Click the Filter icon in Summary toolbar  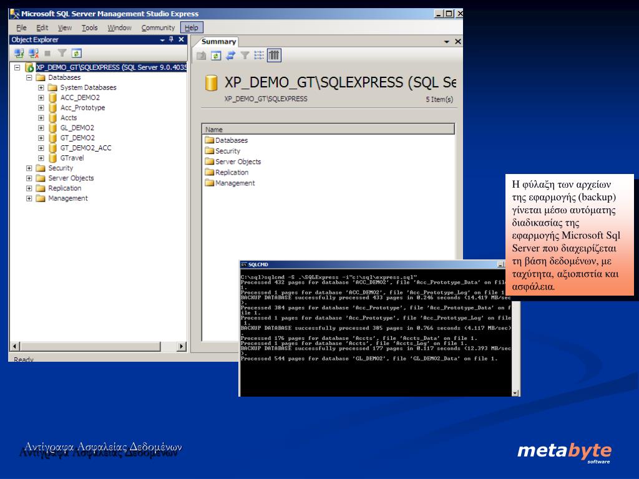click(245, 56)
